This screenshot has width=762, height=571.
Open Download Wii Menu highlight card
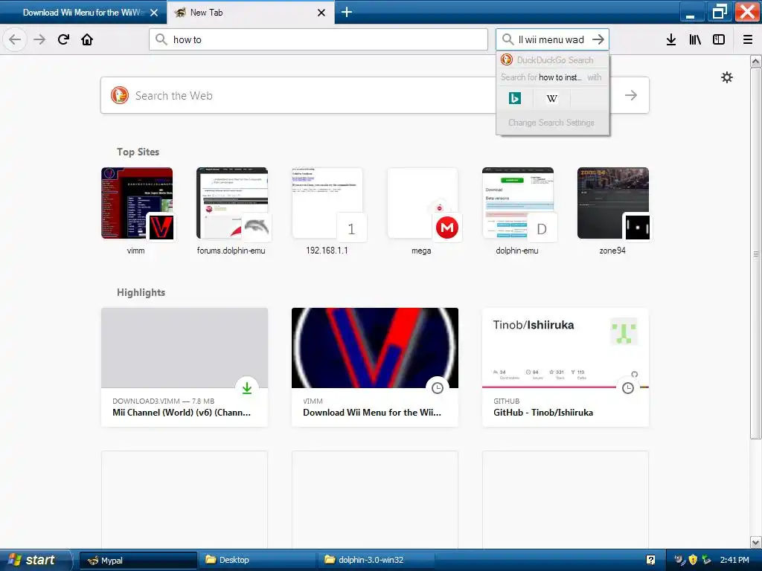[375, 367]
